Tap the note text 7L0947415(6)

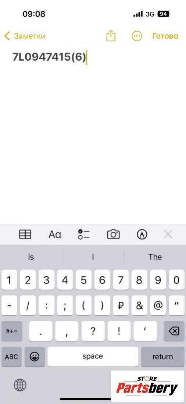point(49,57)
